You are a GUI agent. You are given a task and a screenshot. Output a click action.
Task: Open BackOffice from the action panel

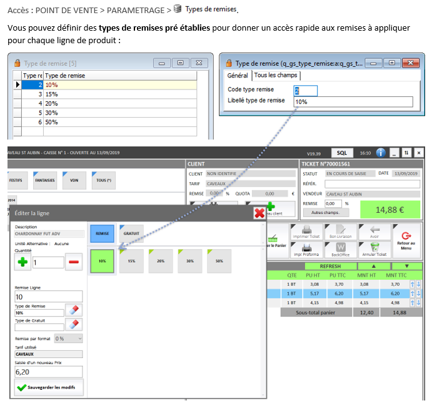pyautogui.click(x=341, y=250)
